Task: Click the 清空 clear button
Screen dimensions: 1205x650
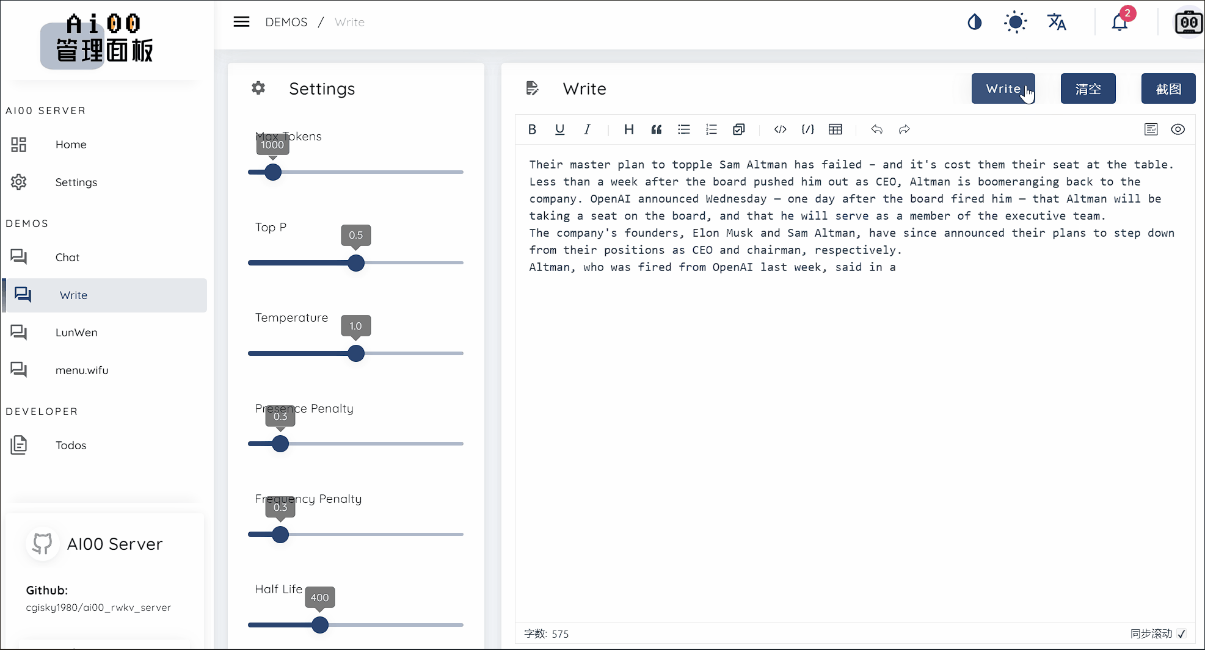Action: 1088,89
